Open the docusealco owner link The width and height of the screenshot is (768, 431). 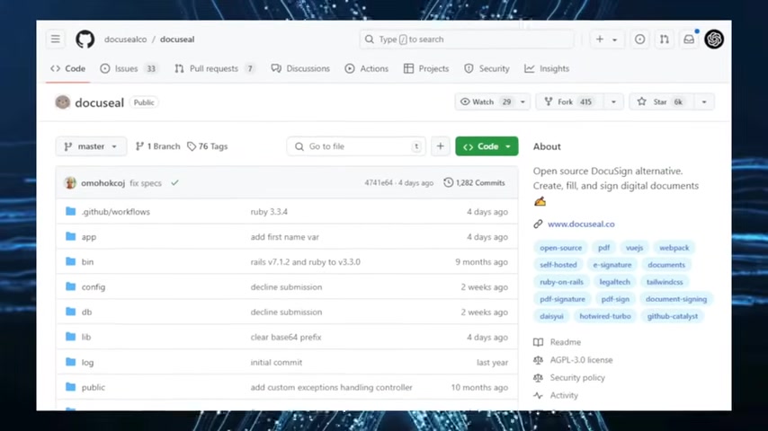125,40
